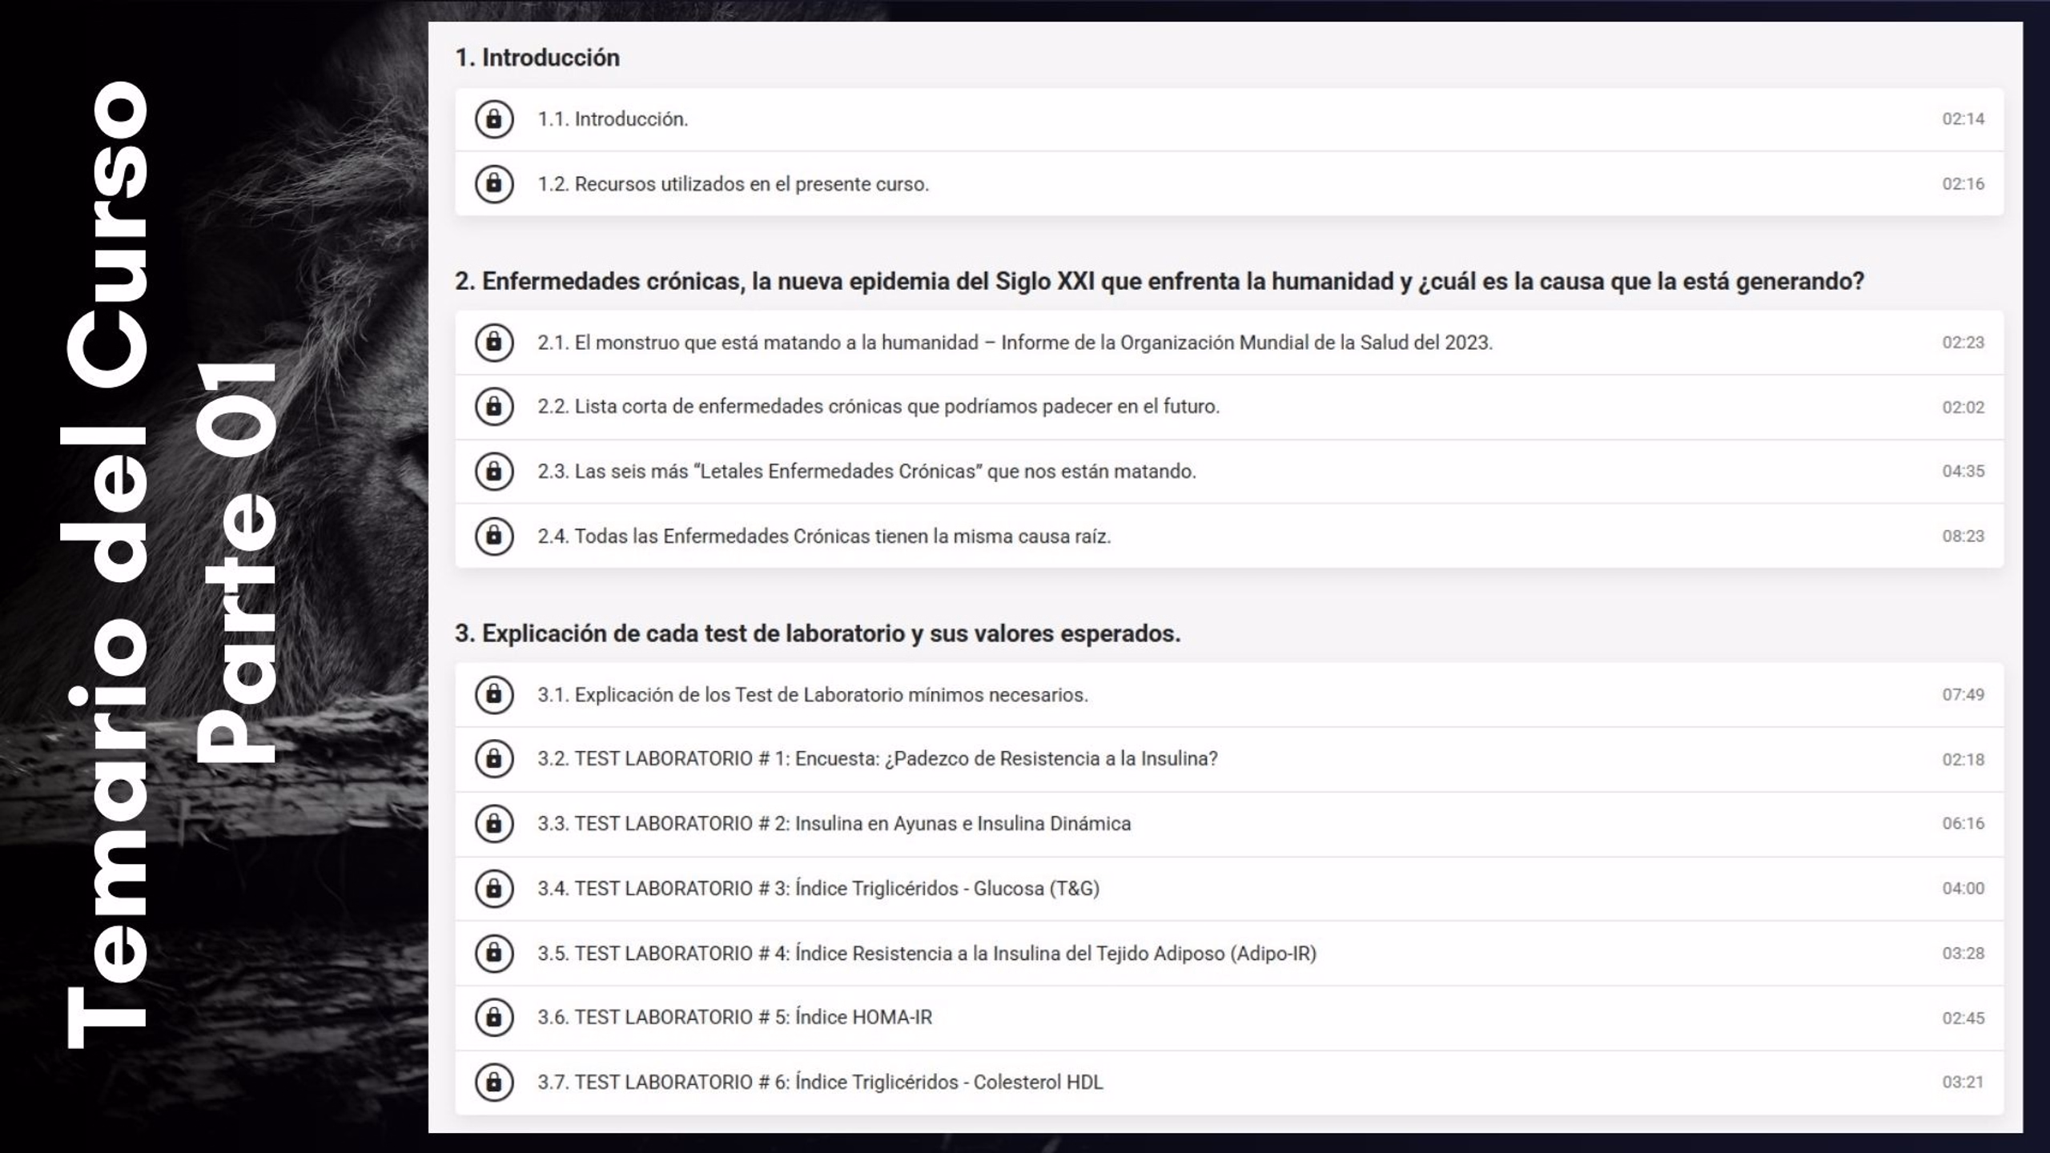Select lesson 3.3 Insulina en Ayunas e Insulina Dinámica
This screenshot has height=1153, width=2050.
[x=1229, y=823]
